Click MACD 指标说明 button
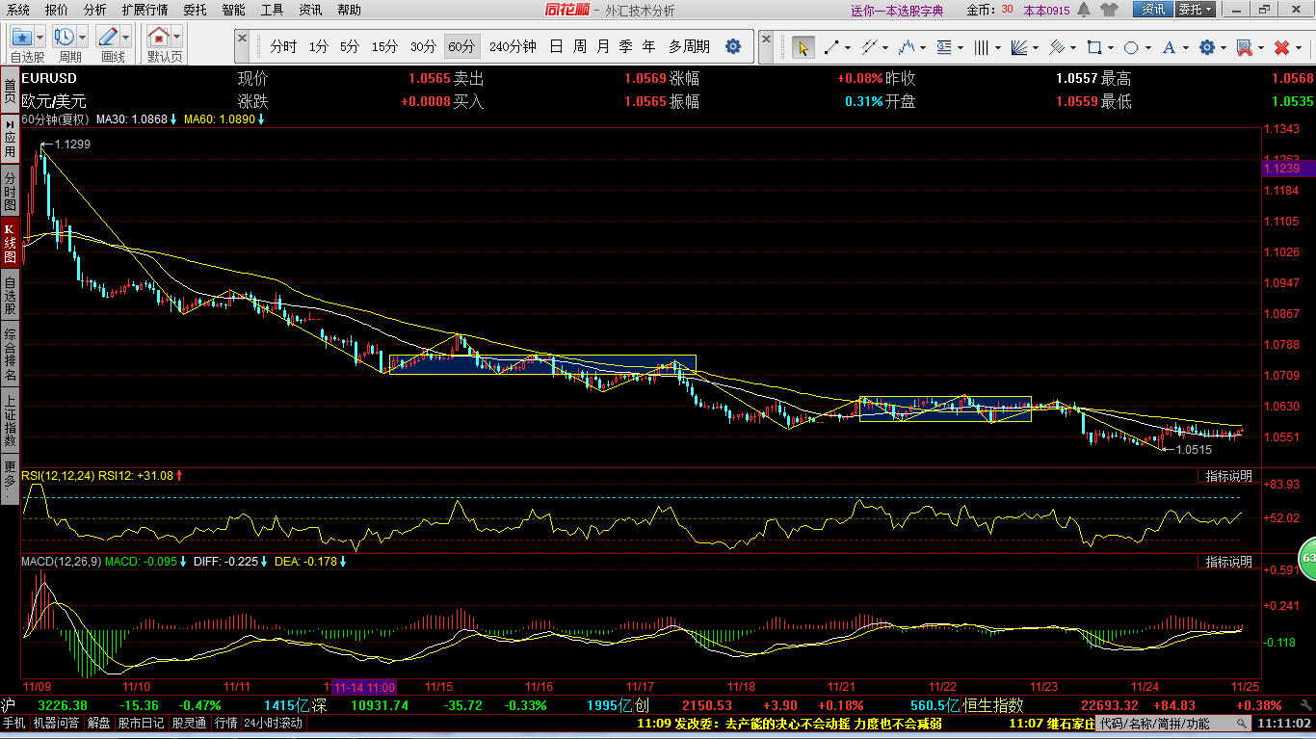Image resolution: width=1316 pixels, height=739 pixels. [1229, 561]
